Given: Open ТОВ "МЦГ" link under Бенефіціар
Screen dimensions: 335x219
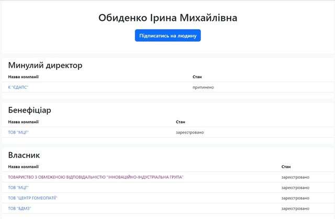Looking at the screenshot, I should click(18, 132).
